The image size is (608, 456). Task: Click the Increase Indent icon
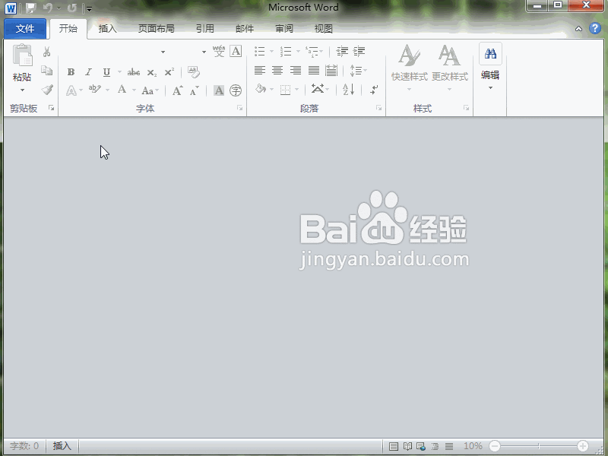pyautogui.click(x=359, y=51)
